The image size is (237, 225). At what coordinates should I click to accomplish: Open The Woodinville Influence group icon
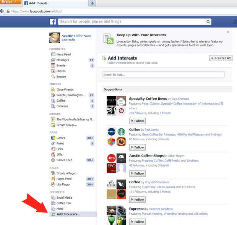pyautogui.click(x=53, y=120)
